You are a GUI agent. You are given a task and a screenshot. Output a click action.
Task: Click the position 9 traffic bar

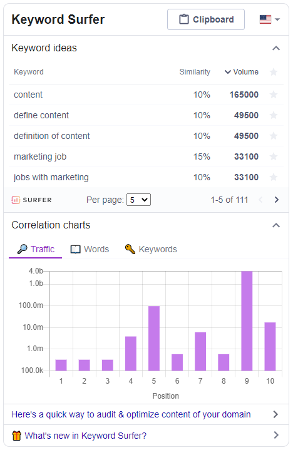click(247, 321)
